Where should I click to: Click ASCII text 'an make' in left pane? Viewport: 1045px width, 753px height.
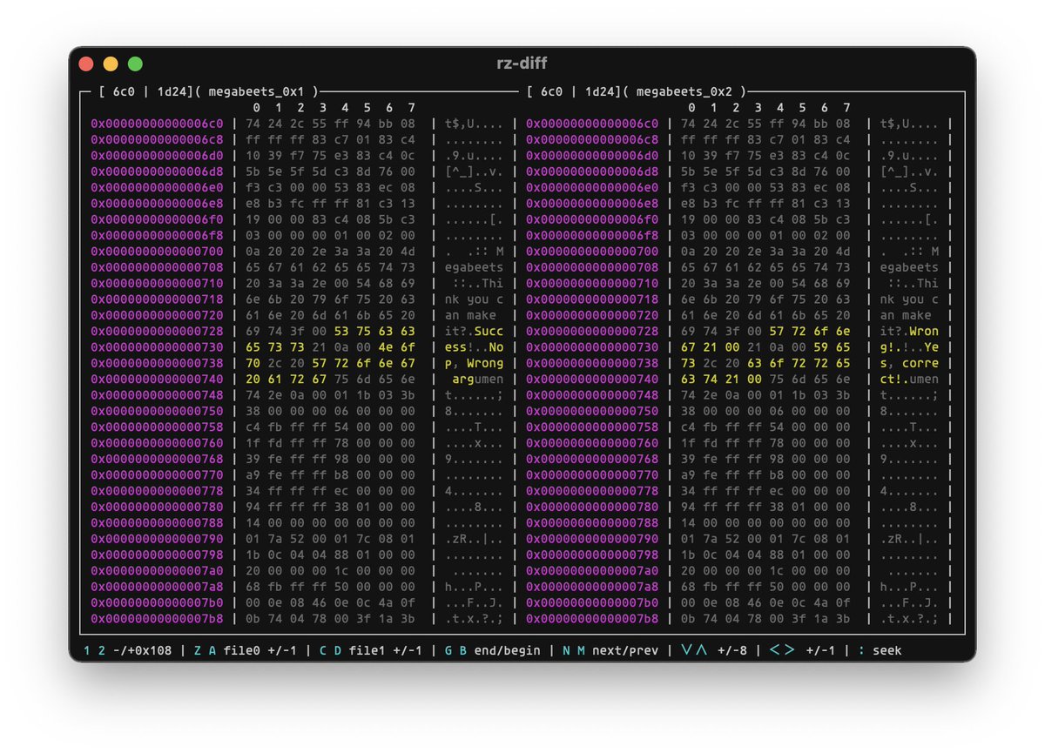click(470, 315)
